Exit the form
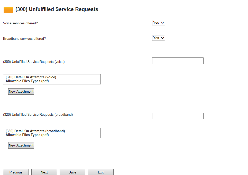Image resolution: width=248 pixels, height=175 pixels. click(x=100, y=172)
